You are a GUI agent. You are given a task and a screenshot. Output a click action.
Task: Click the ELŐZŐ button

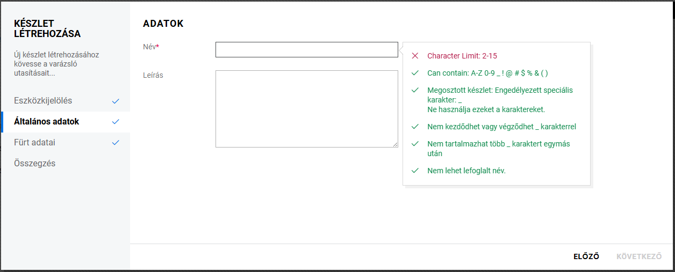pyautogui.click(x=586, y=256)
